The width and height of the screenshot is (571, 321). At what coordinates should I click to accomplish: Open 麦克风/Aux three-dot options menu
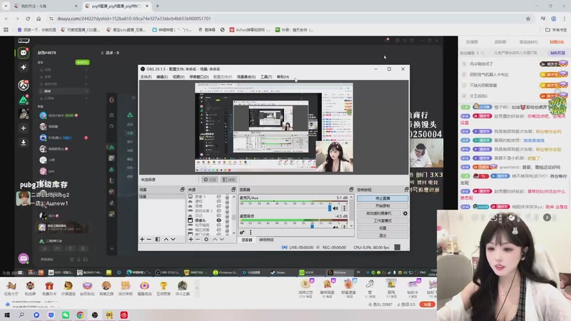344,208
